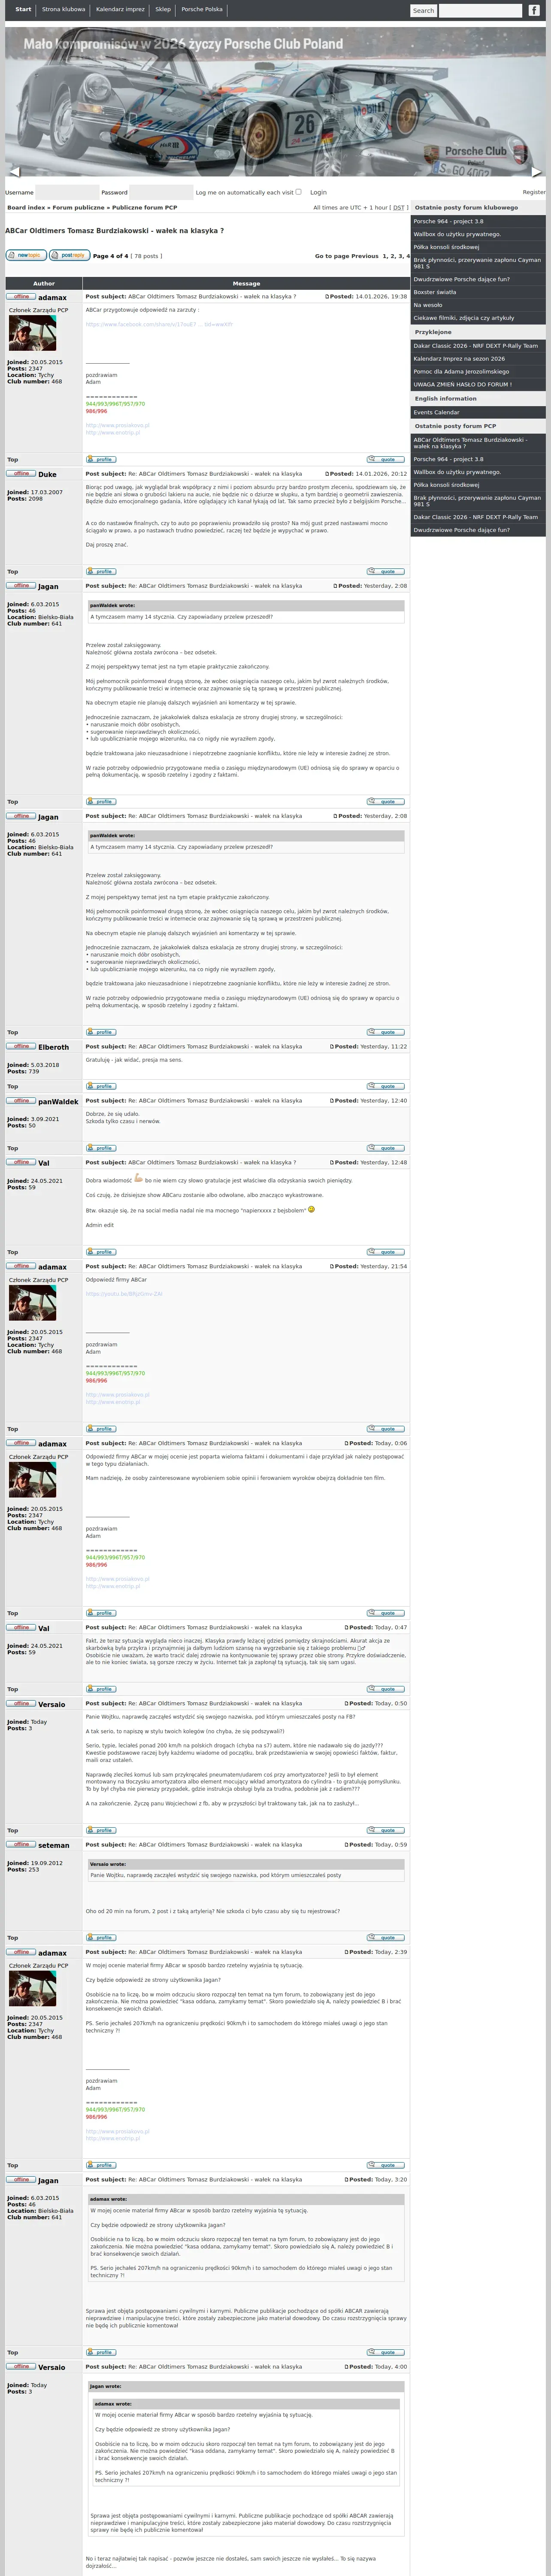Image resolution: width=551 pixels, height=2576 pixels.
Task: Click the post reply button
Action: pos(69,255)
